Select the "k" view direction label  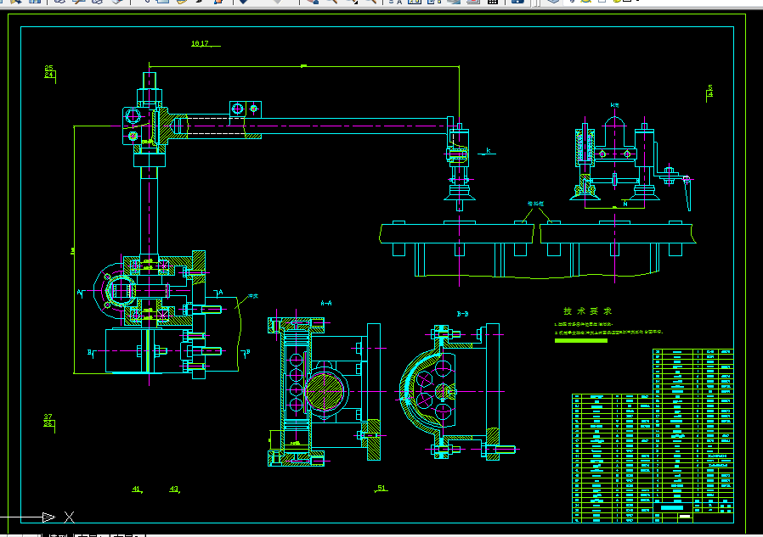pos(488,151)
